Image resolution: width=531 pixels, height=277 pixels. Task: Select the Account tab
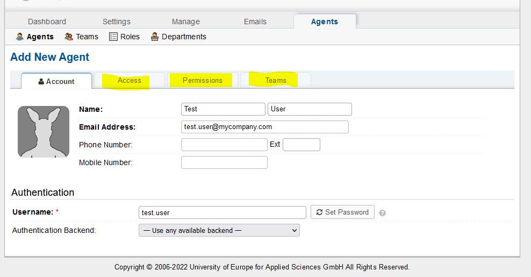click(56, 81)
